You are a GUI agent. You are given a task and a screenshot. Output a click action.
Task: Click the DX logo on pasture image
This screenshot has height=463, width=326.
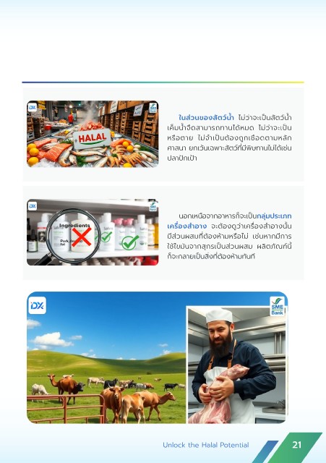pyautogui.click(x=37, y=305)
